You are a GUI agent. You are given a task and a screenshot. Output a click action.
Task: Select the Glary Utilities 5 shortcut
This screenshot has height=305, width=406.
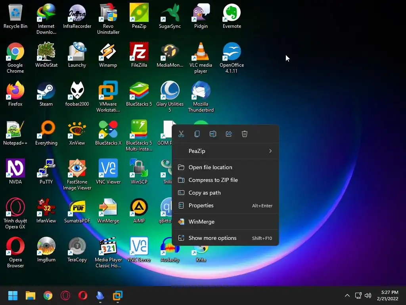[x=170, y=97]
